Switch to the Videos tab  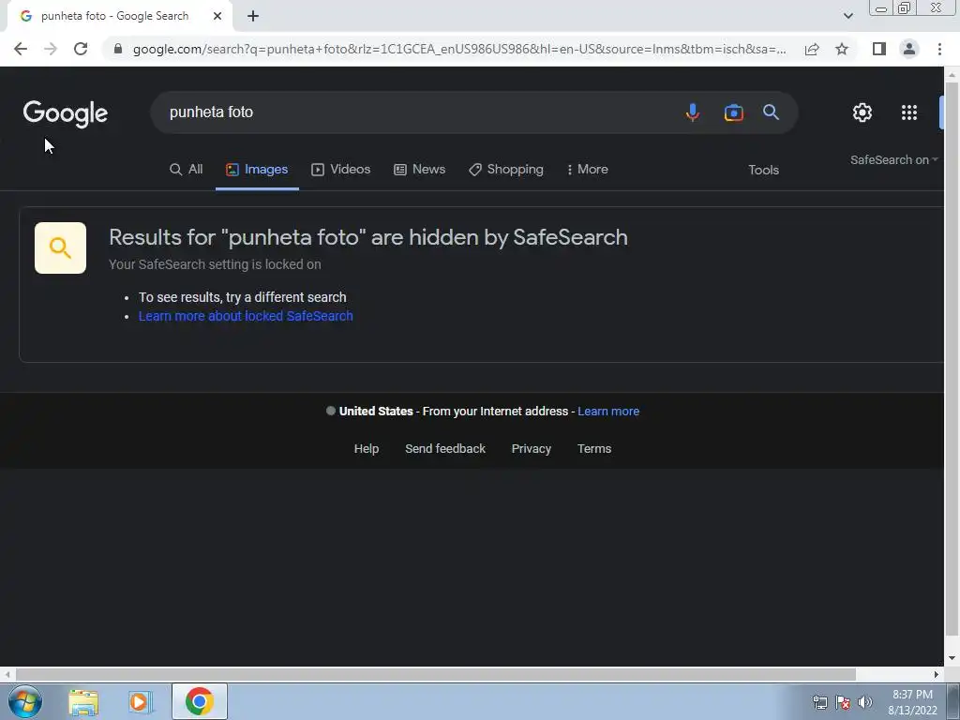pos(341,170)
